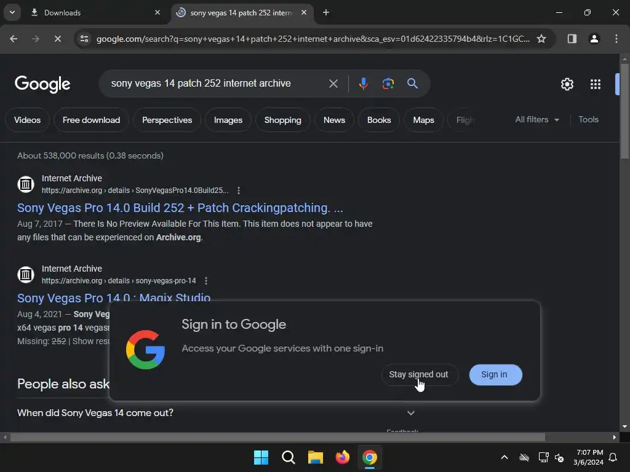Search by image with Google Lens
This screenshot has height=472, width=630.
388,84
